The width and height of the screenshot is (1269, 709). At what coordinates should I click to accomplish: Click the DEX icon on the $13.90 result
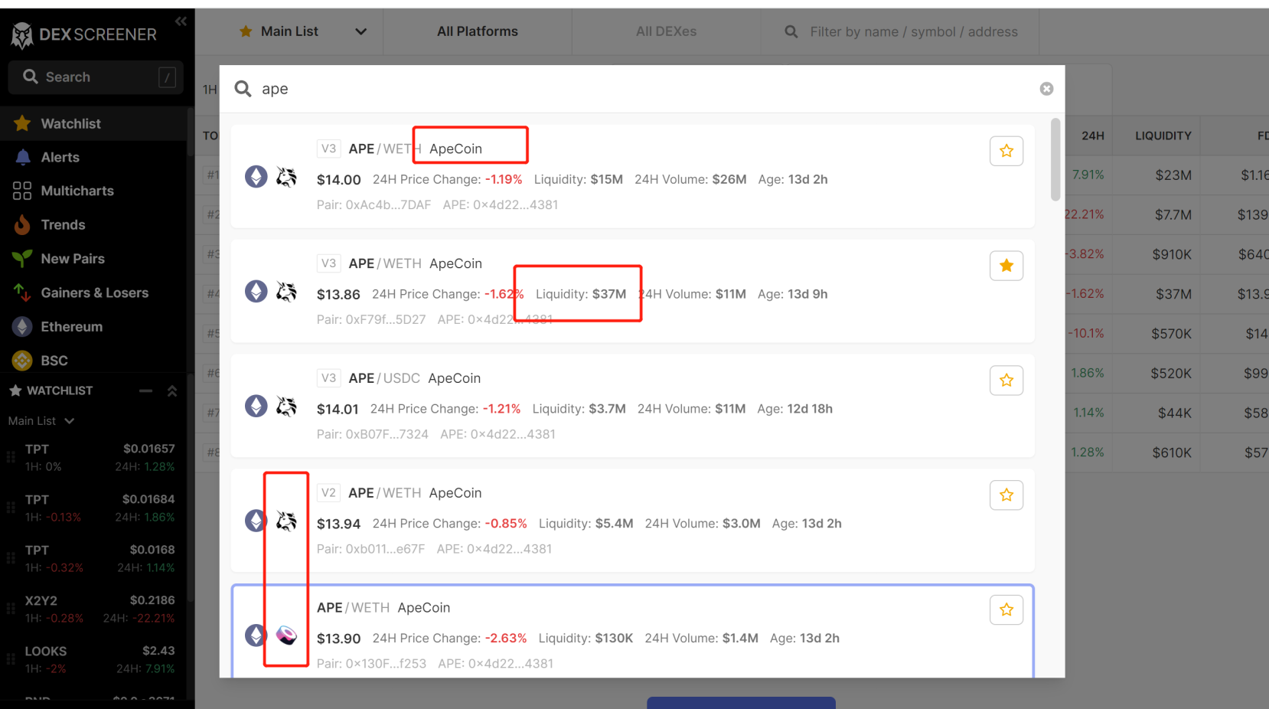pos(286,635)
